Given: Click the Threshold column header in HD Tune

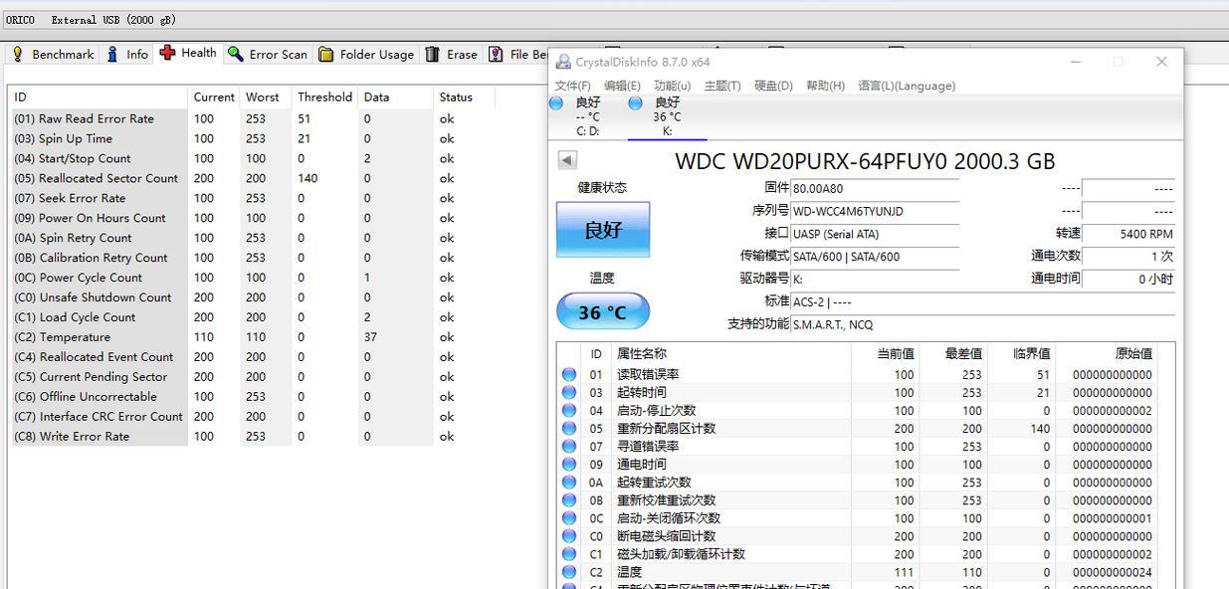Looking at the screenshot, I should tap(324, 98).
